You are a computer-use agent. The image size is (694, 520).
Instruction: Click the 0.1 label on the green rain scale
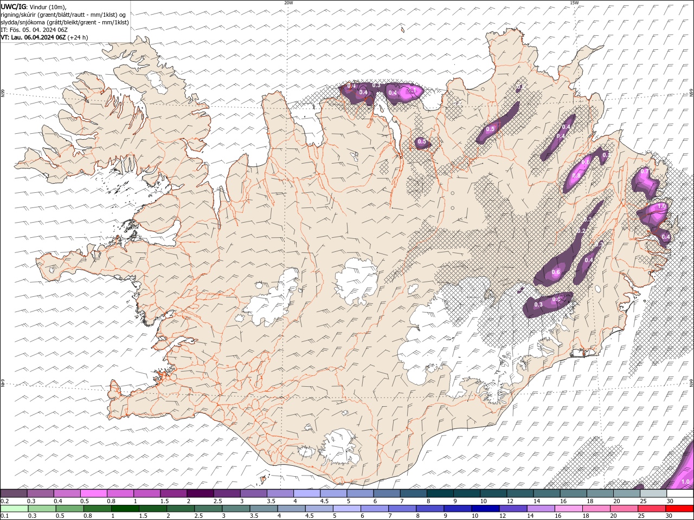[x=4, y=516]
